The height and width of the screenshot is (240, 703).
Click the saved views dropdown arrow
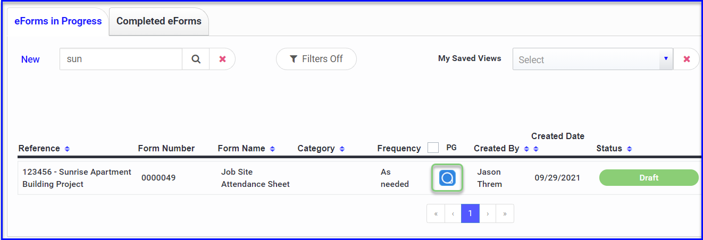pyautogui.click(x=666, y=59)
